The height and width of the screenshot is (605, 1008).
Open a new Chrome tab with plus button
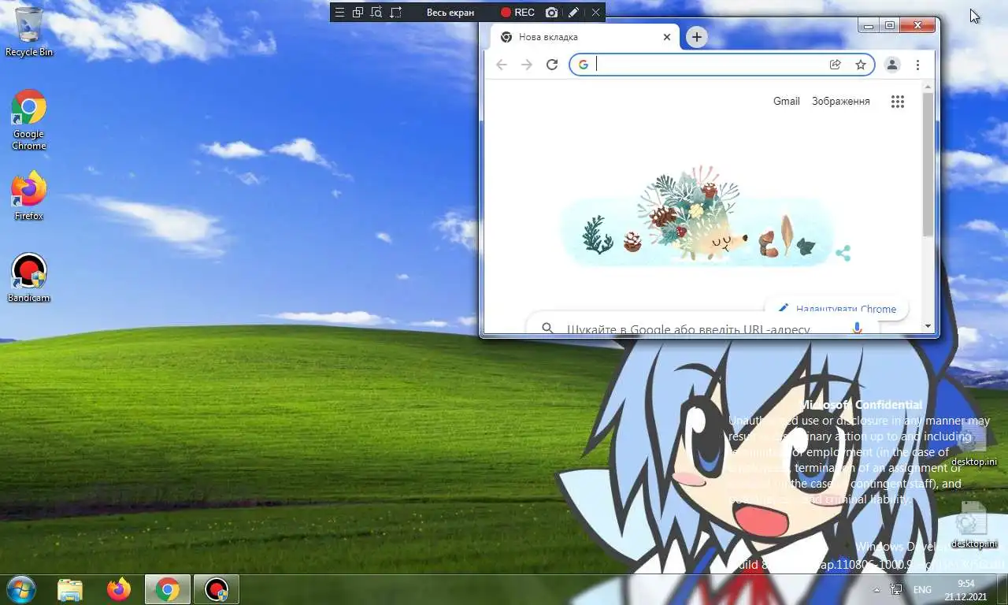(x=696, y=37)
